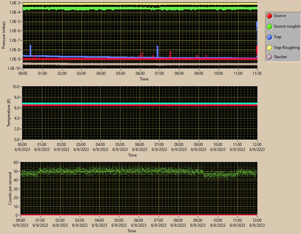Screen dimensions: 301x234
Task: Click the Time label under the pressure chart
Action: pyautogui.click(x=144, y=79)
